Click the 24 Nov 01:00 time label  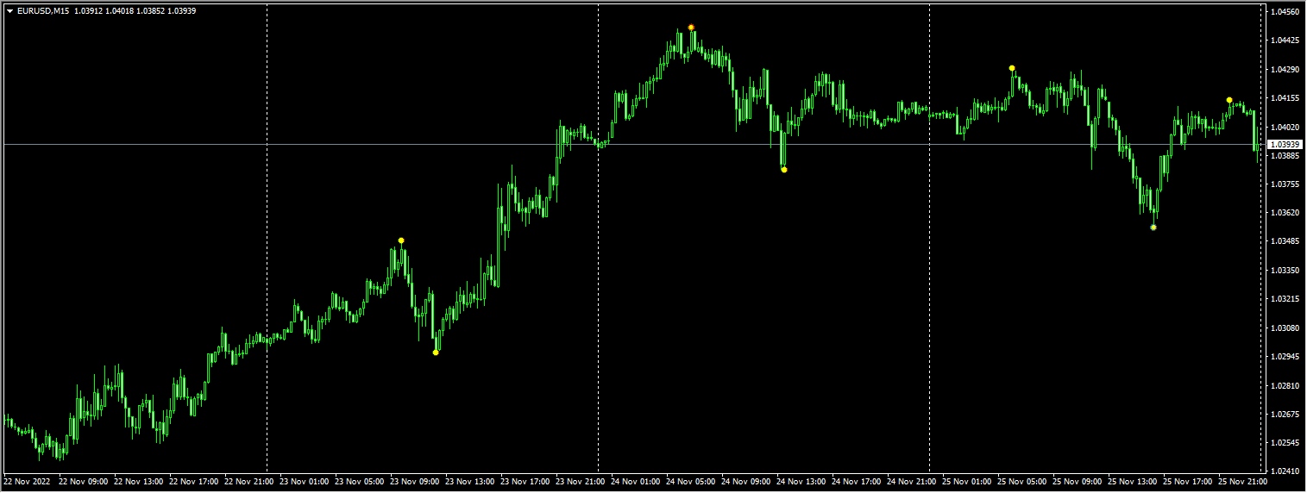coord(636,482)
